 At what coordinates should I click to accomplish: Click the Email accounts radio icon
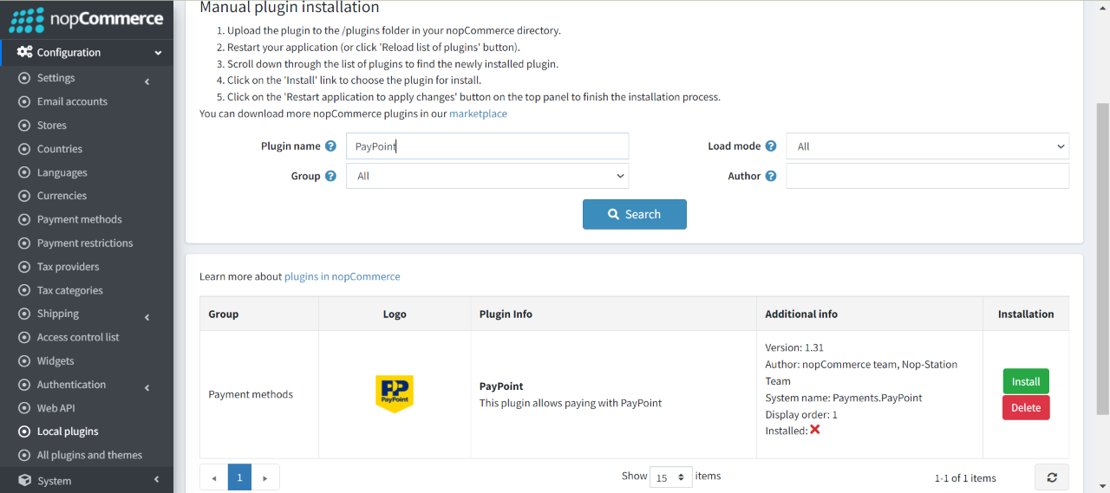[x=24, y=101]
